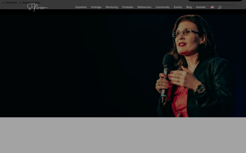Open the Impressum link

pos(232,5)
